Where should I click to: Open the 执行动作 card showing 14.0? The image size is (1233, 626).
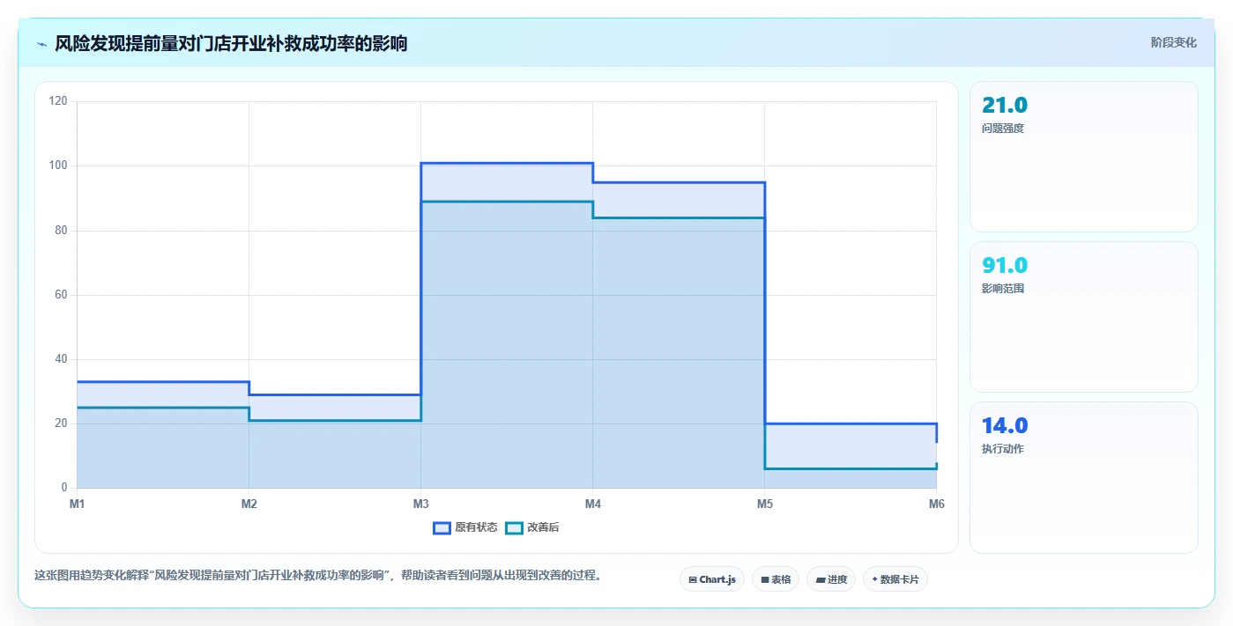(x=1084, y=477)
